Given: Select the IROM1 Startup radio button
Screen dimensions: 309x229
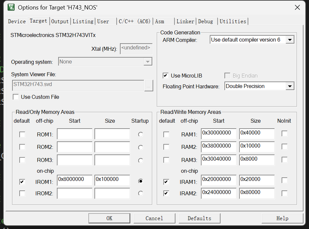Looking at the screenshot, I should [140, 181].
